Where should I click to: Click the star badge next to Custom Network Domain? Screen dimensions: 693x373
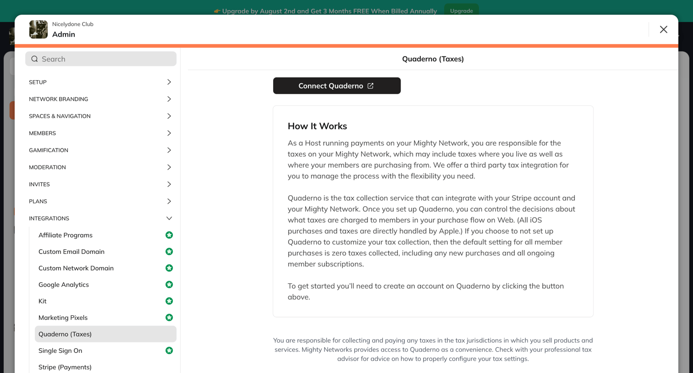169,268
